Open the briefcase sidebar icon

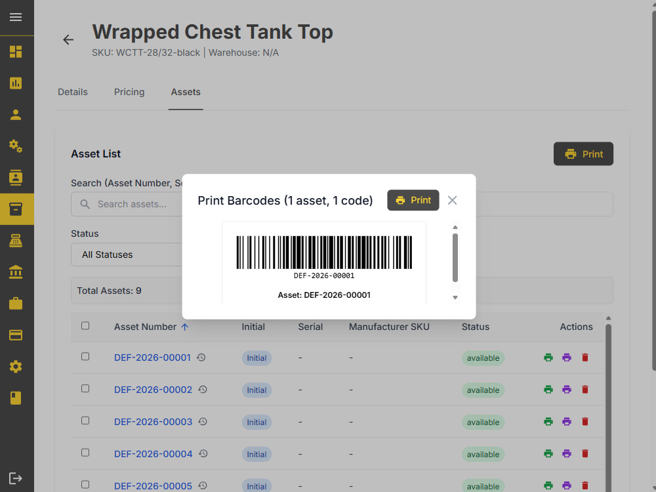pyautogui.click(x=16, y=303)
